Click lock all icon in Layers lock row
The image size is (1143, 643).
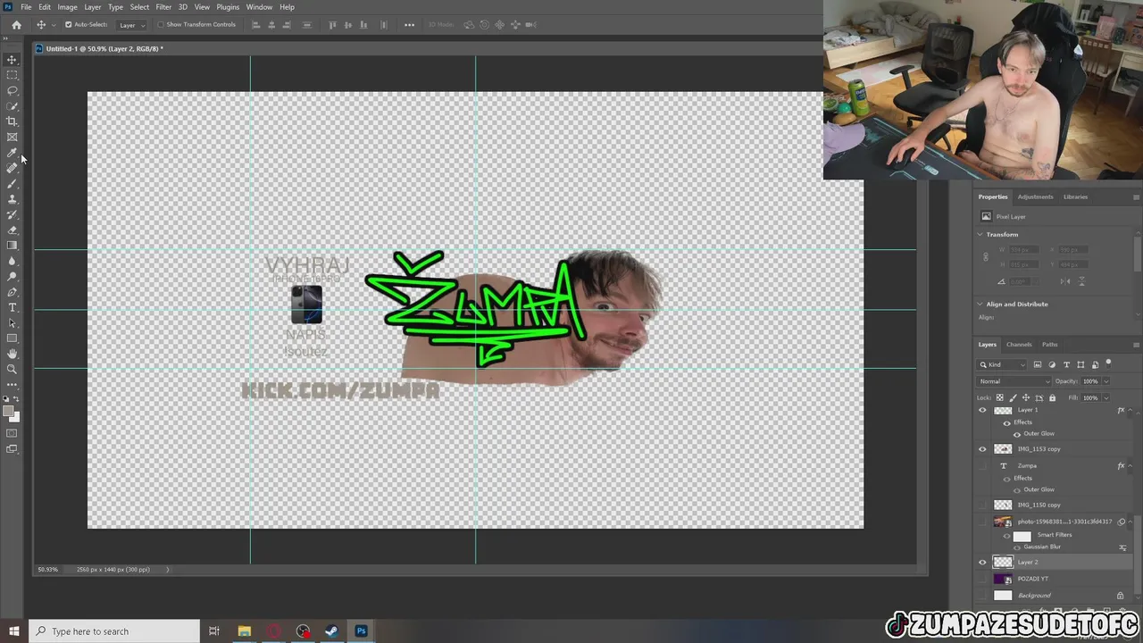coord(1052,397)
